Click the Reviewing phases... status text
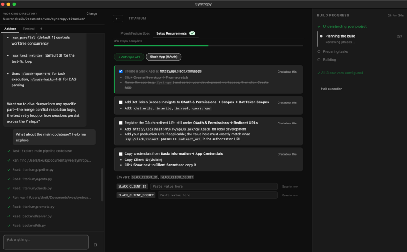The height and width of the screenshot is (252, 407). point(340,42)
